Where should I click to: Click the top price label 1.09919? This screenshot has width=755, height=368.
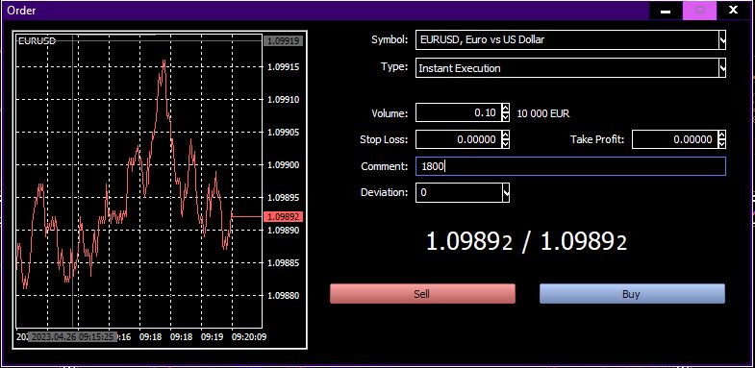tap(283, 41)
